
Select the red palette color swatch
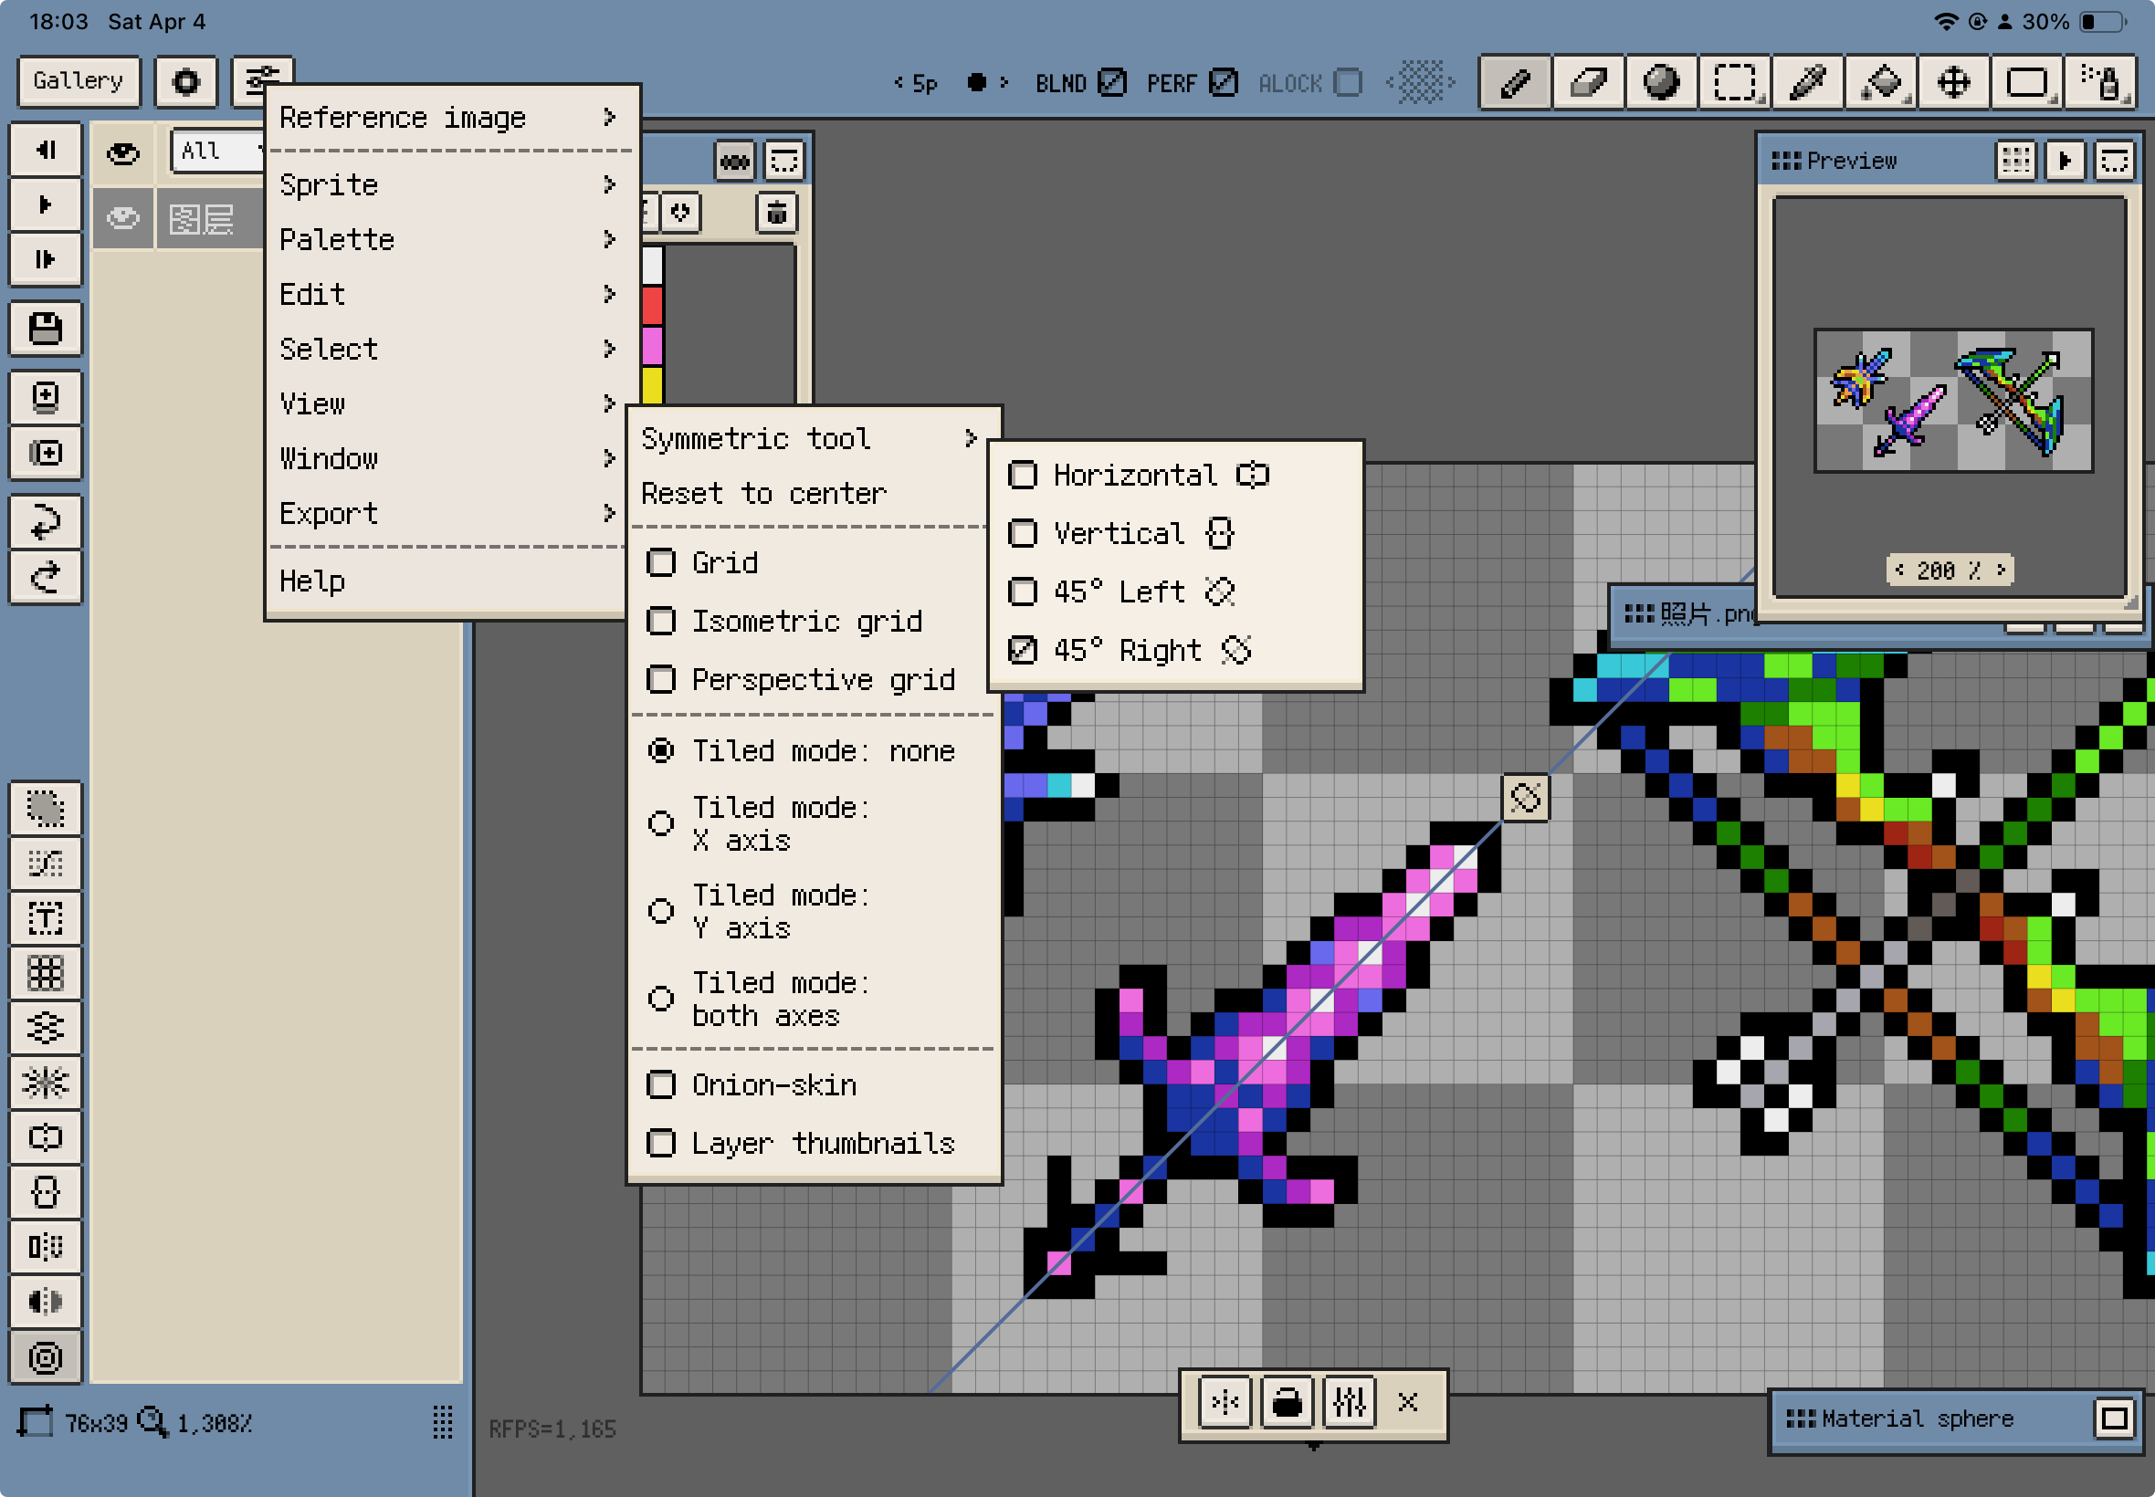click(653, 306)
